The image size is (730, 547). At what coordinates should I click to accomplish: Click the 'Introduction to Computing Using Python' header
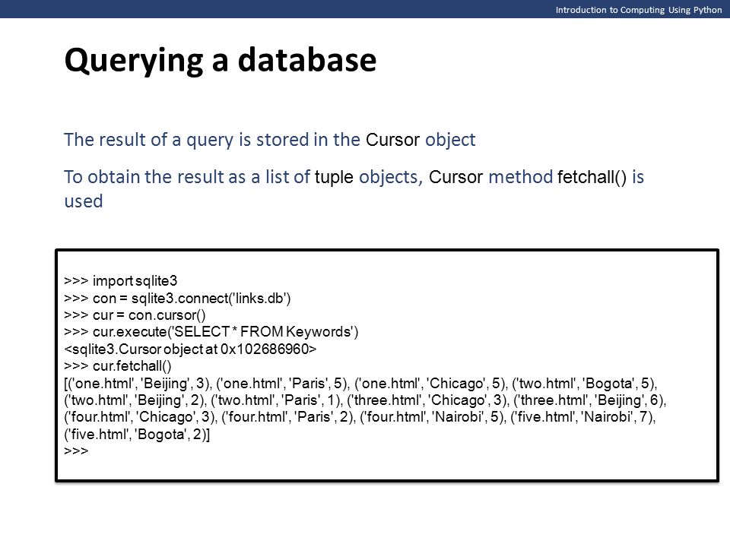click(x=638, y=10)
